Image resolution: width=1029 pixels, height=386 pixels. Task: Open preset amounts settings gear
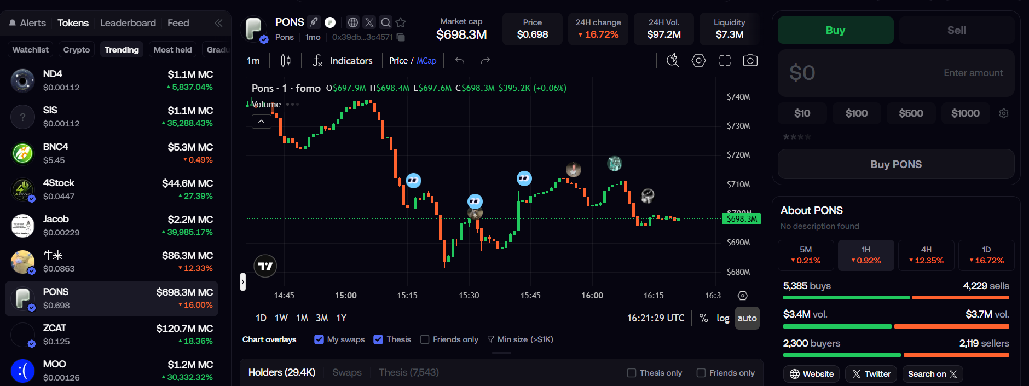tap(1004, 113)
